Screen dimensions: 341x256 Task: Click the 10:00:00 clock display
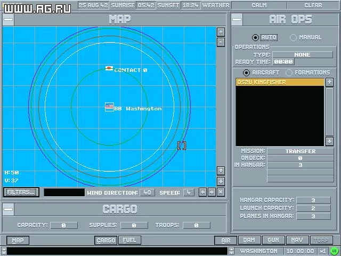coord(300,251)
